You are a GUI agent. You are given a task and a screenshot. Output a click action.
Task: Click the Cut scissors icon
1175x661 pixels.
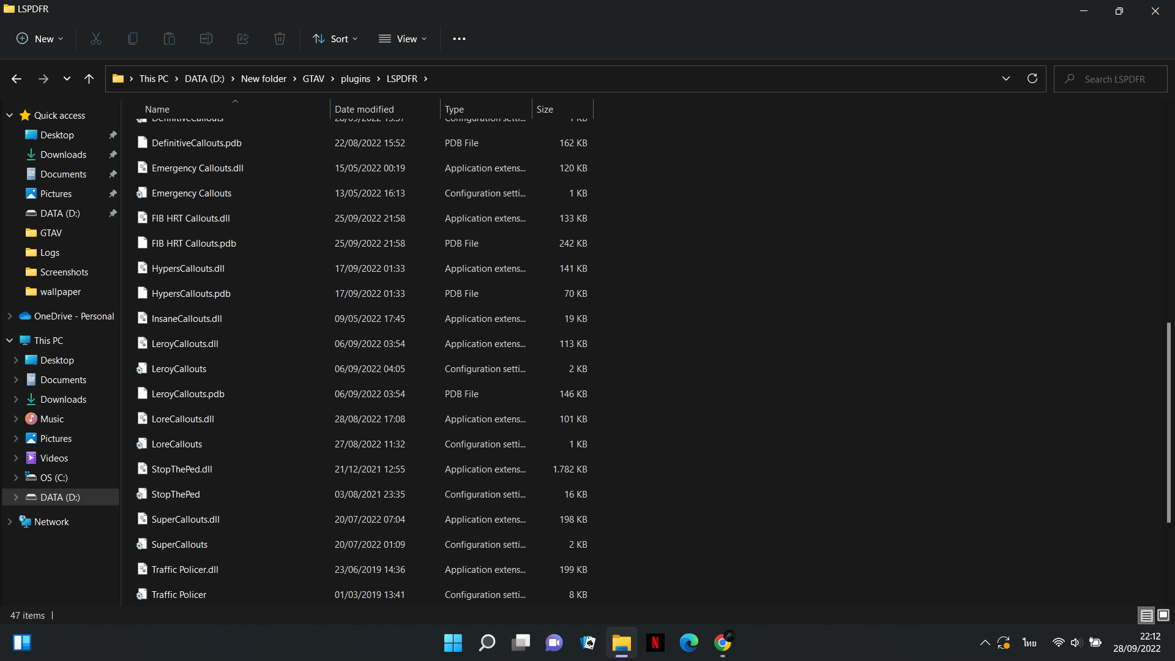point(96,39)
